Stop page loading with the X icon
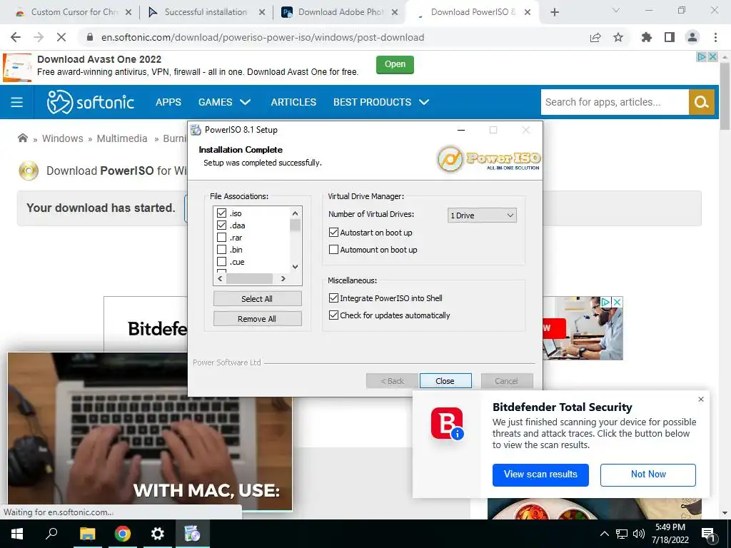This screenshot has height=548, width=731. click(x=61, y=37)
